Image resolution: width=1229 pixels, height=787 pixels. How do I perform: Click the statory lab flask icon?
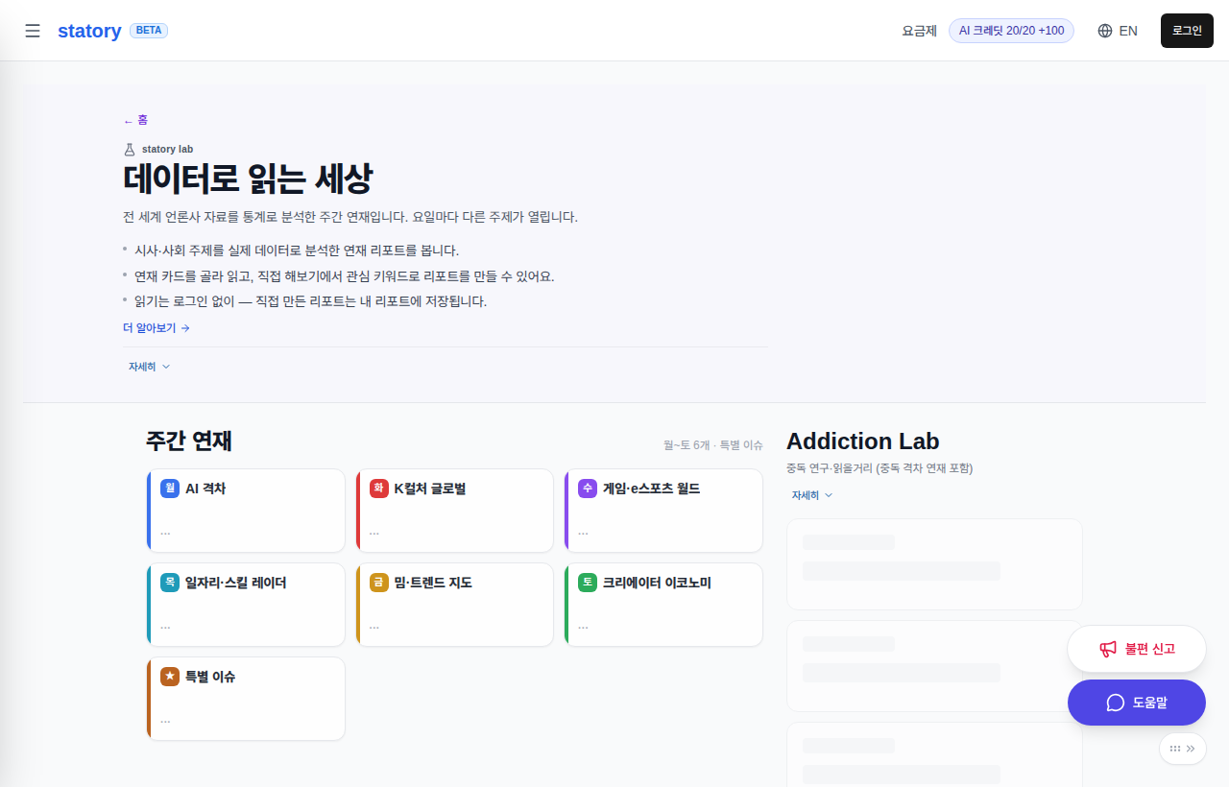(x=130, y=149)
